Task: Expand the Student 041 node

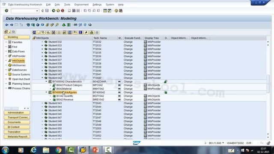Action: click(42, 74)
